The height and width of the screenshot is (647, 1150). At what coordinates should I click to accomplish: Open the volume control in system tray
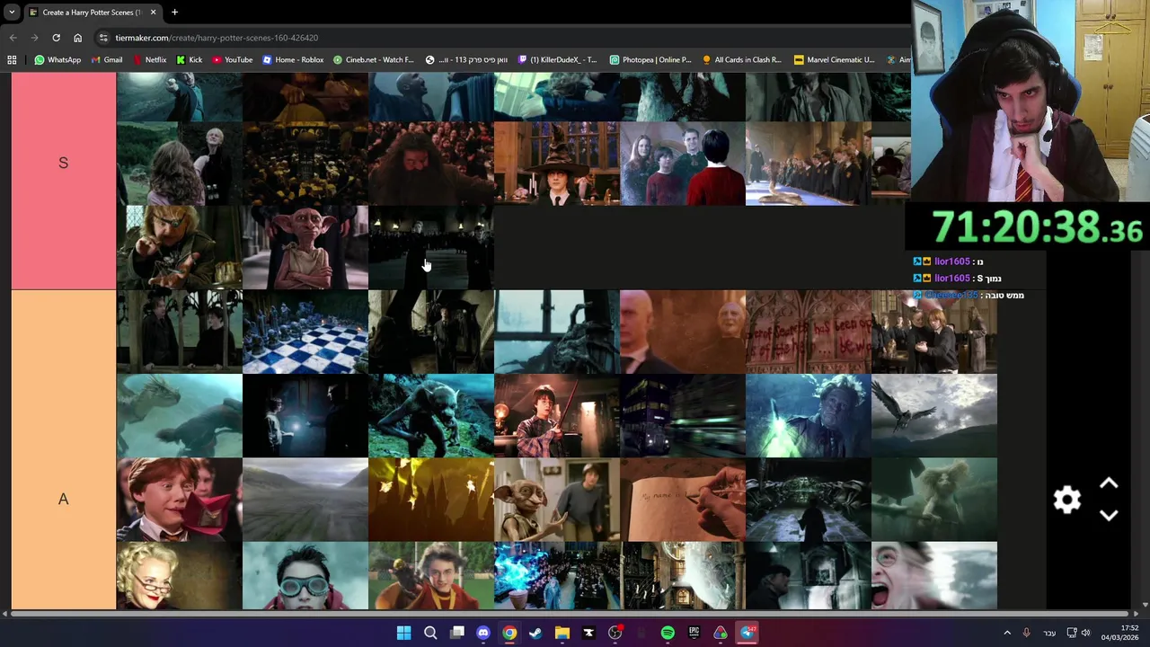[1086, 633]
